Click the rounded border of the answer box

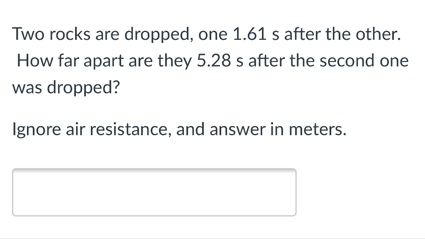click(154, 169)
